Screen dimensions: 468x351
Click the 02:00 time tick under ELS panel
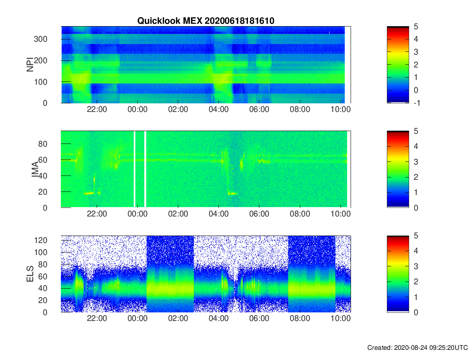[178, 319]
